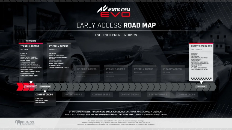Select the JAN 16 2025 timeline marker

pos(31,87)
